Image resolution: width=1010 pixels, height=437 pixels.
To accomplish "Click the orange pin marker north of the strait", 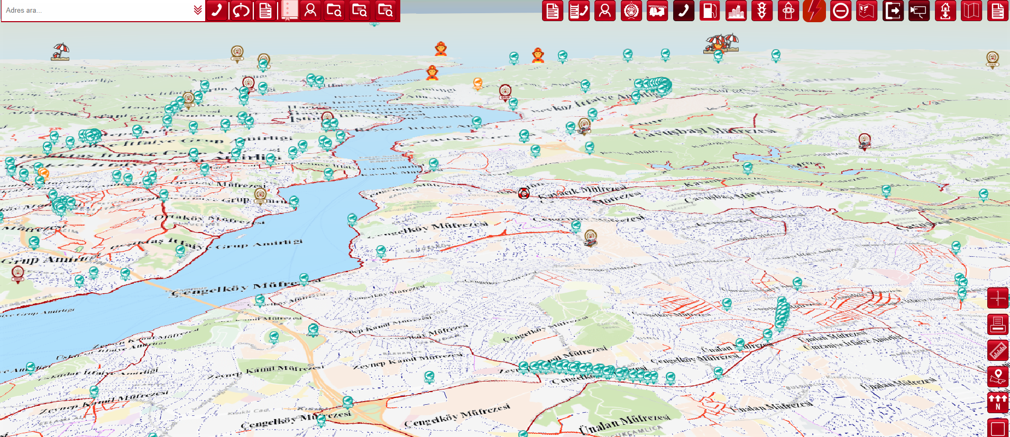I will (478, 83).
